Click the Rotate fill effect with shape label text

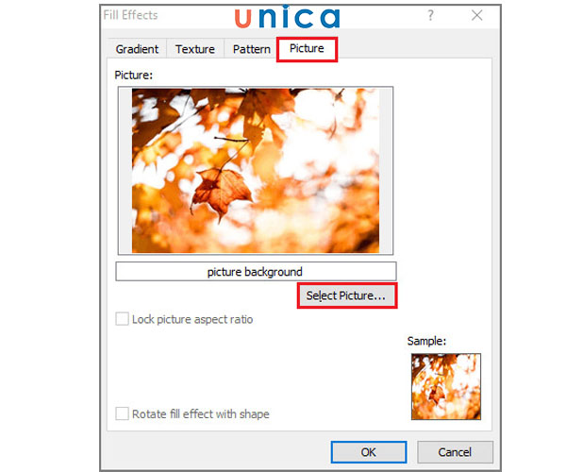(x=201, y=413)
